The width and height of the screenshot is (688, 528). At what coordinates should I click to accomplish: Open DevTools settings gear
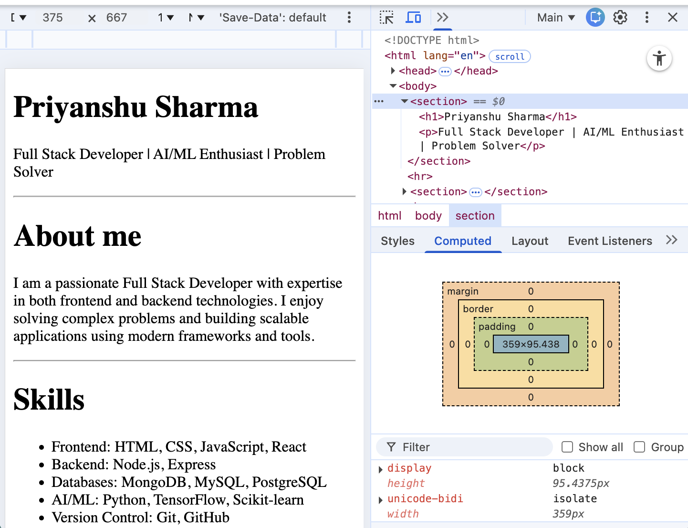(620, 18)
